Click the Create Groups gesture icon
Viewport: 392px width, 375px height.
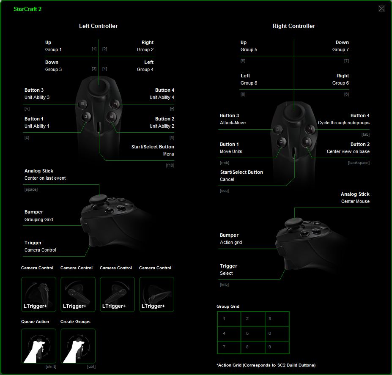[x=78, y=346]
